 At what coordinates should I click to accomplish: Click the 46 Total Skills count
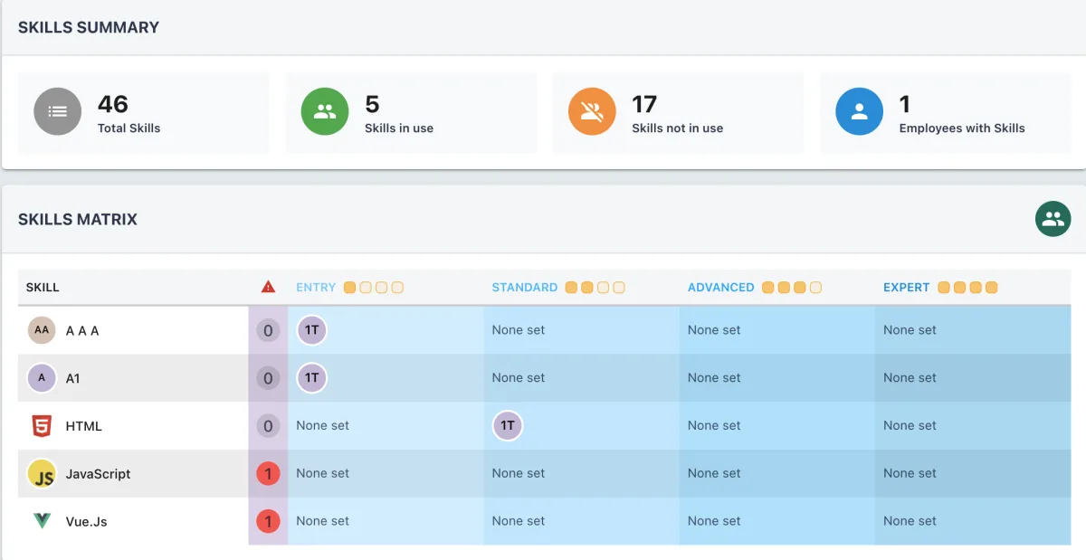113,104
